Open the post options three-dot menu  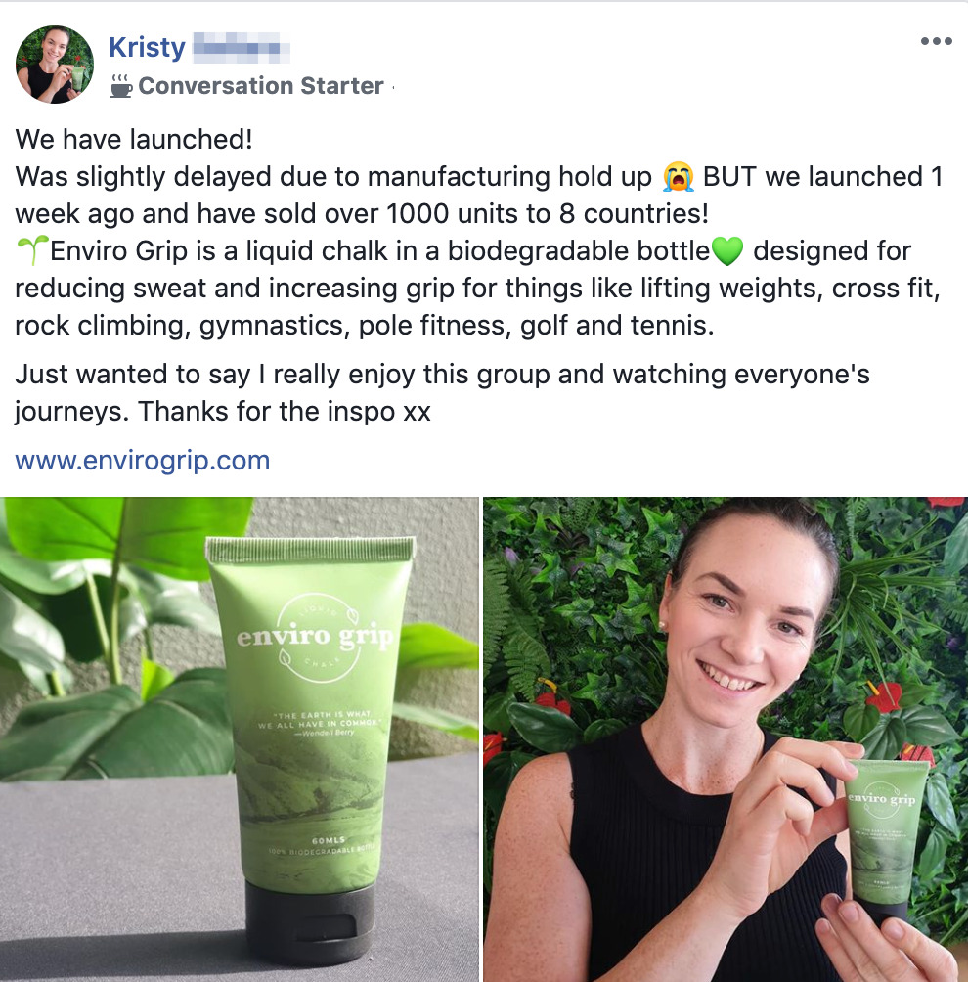[936, 41]
